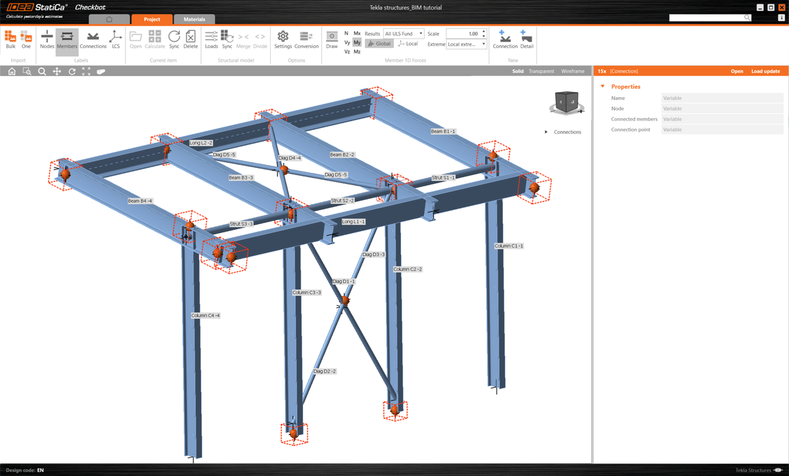The image size is (789, 476).
Task: Switch force component to Mz
Action: pos(358,52)
